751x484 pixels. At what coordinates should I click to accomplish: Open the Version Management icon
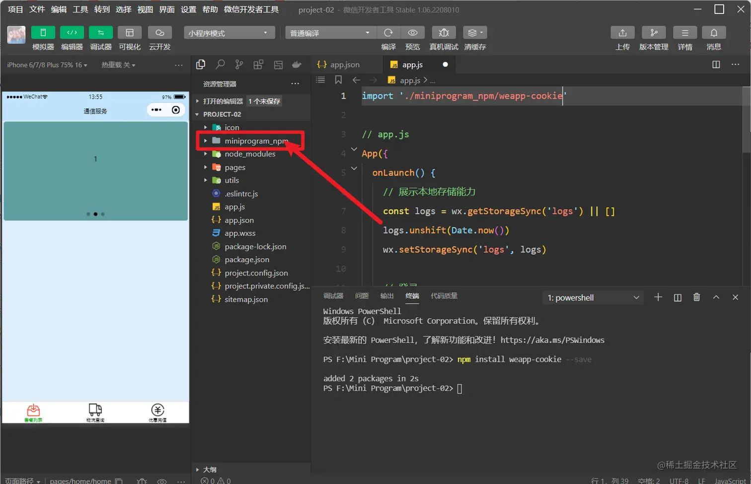(654, 33)
